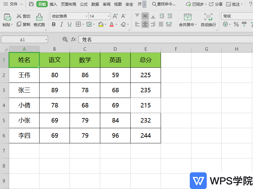The height and width of the screenshot is (189, 253).
Task: Click the increase font size icon
Action: pos(115,16)
